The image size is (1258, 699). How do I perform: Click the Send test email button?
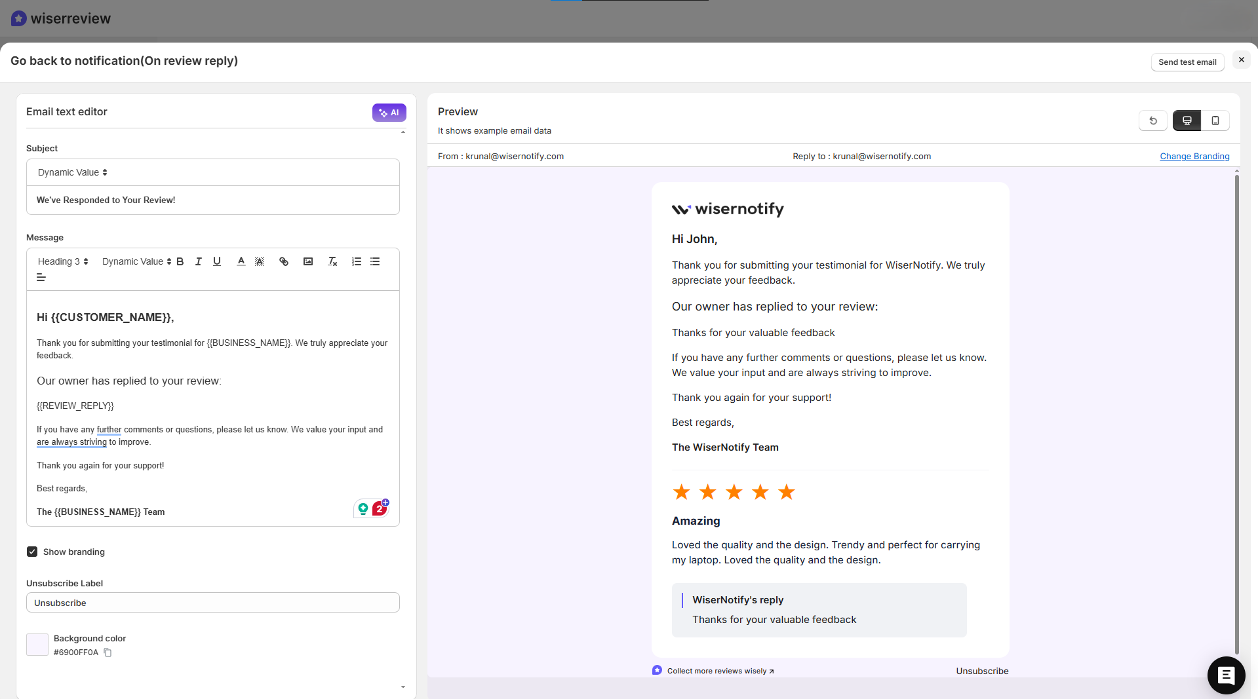coord(1187,62)
